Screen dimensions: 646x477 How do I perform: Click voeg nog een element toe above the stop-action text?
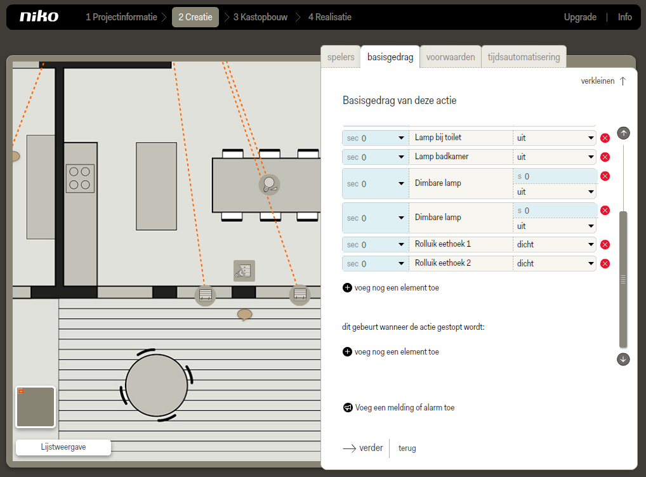[397, 288]
